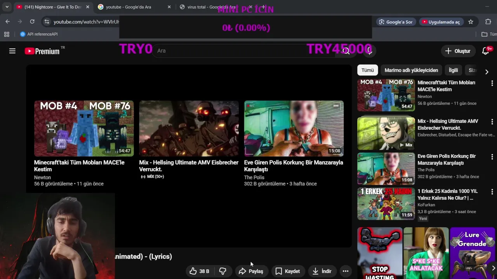This screenshot has height=279, width=497.
Task: Click Uygulamada aç button
Action: point(441,22)
